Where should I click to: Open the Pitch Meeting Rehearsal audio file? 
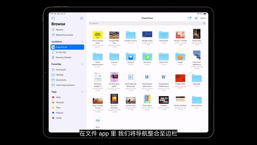131,77
